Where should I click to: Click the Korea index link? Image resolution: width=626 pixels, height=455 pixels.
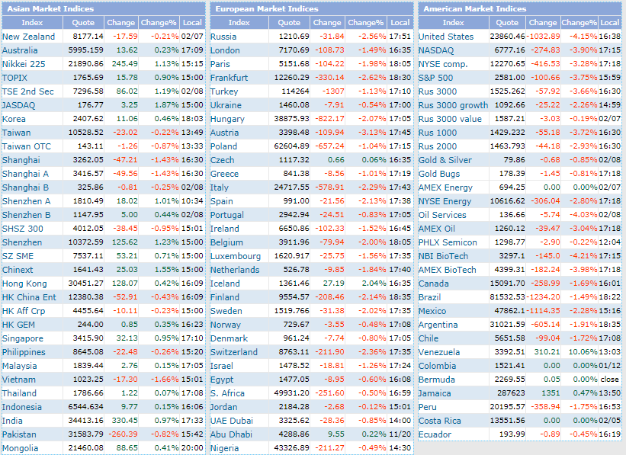14,119
